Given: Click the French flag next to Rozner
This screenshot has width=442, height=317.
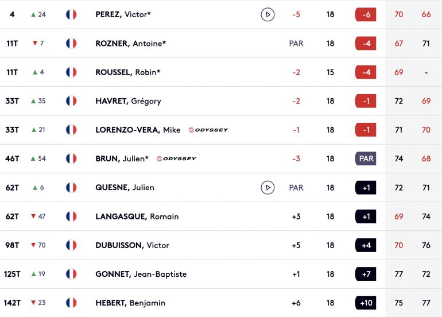Looking at the screenshot, I should pyautogui.click(x=71, y=44).
